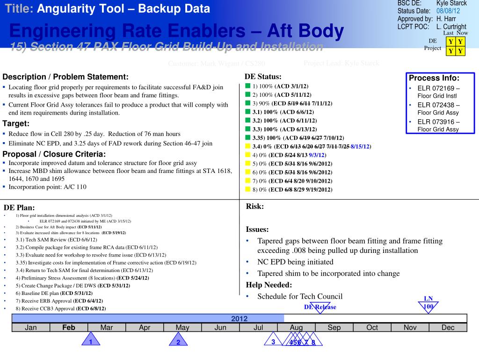Click the Feb month cell
Viewport: 479px width, 359px height.
[x=69, y=328]
